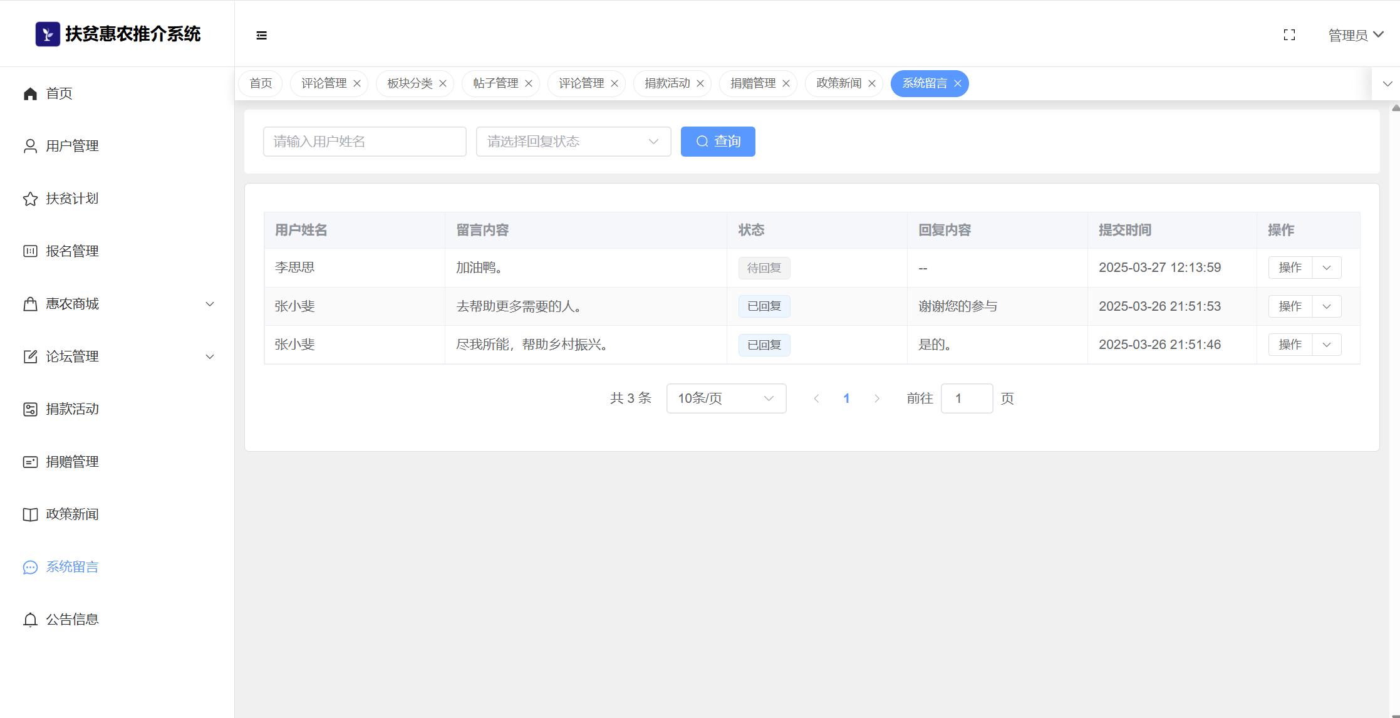Close the 系统留言 active tab
This screenshot has height=718, width=1400.
point(958,83)
